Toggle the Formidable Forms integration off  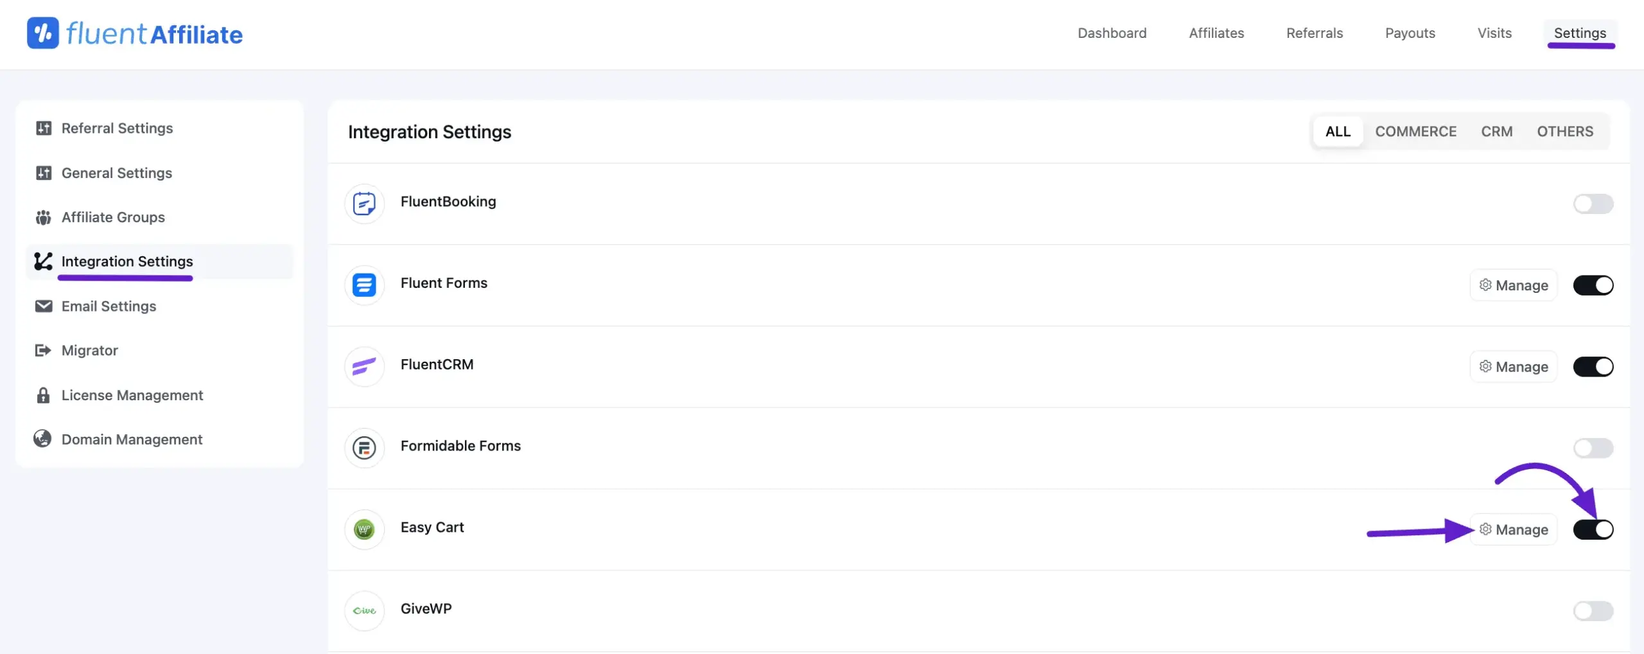click(x=1593, y=448)
